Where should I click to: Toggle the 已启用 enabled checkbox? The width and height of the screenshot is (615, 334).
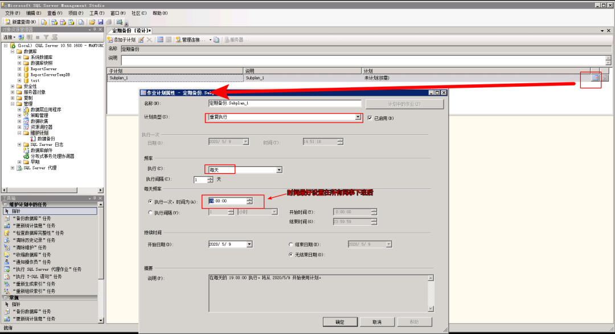pyautogui.click(x=370, y=118)
